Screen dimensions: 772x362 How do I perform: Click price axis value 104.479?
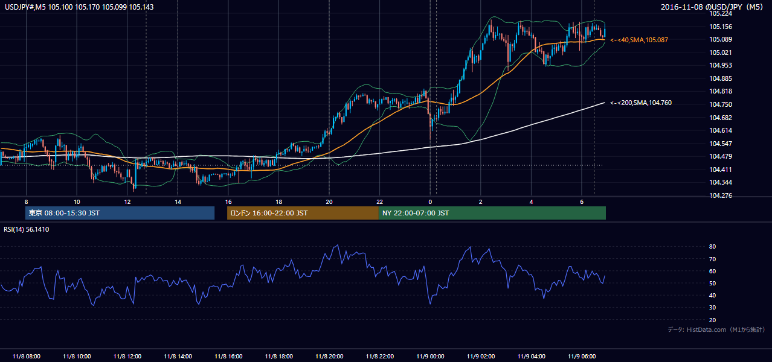point(720,156)
